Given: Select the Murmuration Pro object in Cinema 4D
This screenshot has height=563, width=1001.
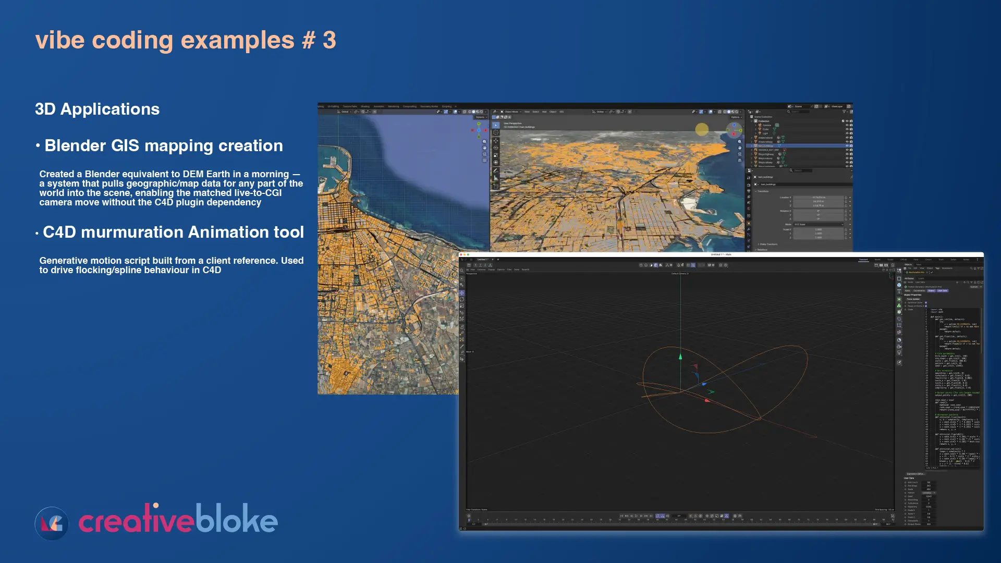Looking at the screenshot, I should (916, 273).
